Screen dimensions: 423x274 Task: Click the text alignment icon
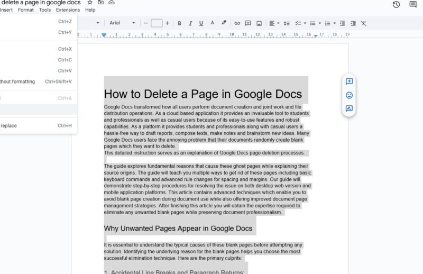(x=272, y=23)
